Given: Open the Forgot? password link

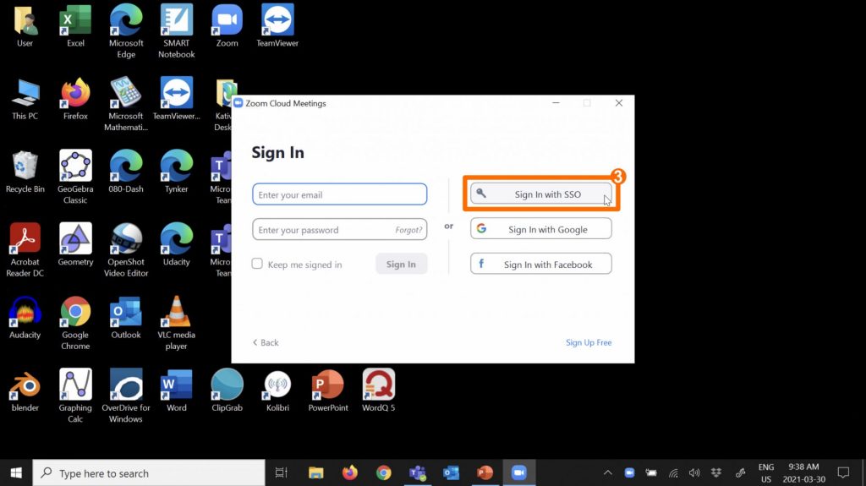Looking at the screenshot, I should [x=408, y=230].
